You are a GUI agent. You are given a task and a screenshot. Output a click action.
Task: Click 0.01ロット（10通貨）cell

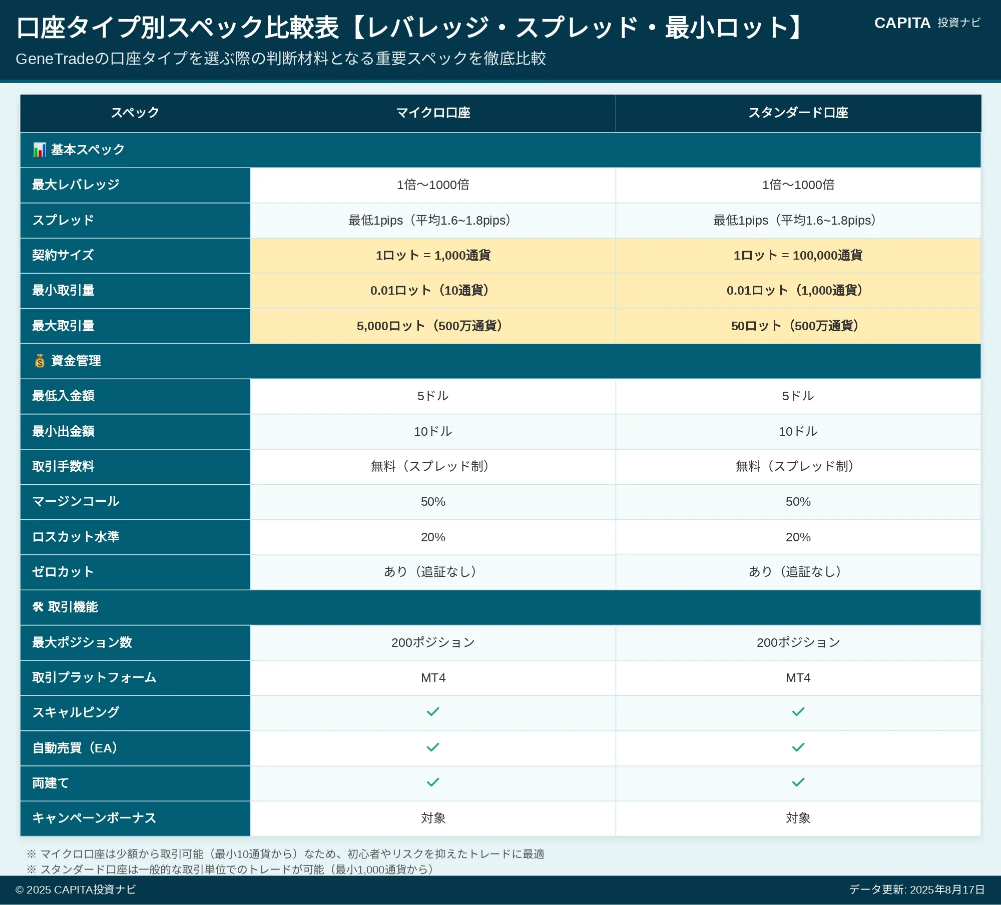point(433,291)
